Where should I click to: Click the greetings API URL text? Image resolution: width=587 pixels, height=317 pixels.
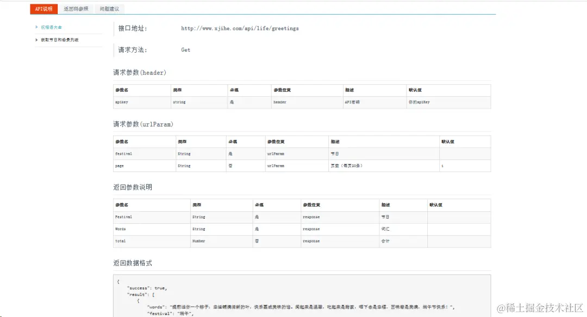coord(240,28)
